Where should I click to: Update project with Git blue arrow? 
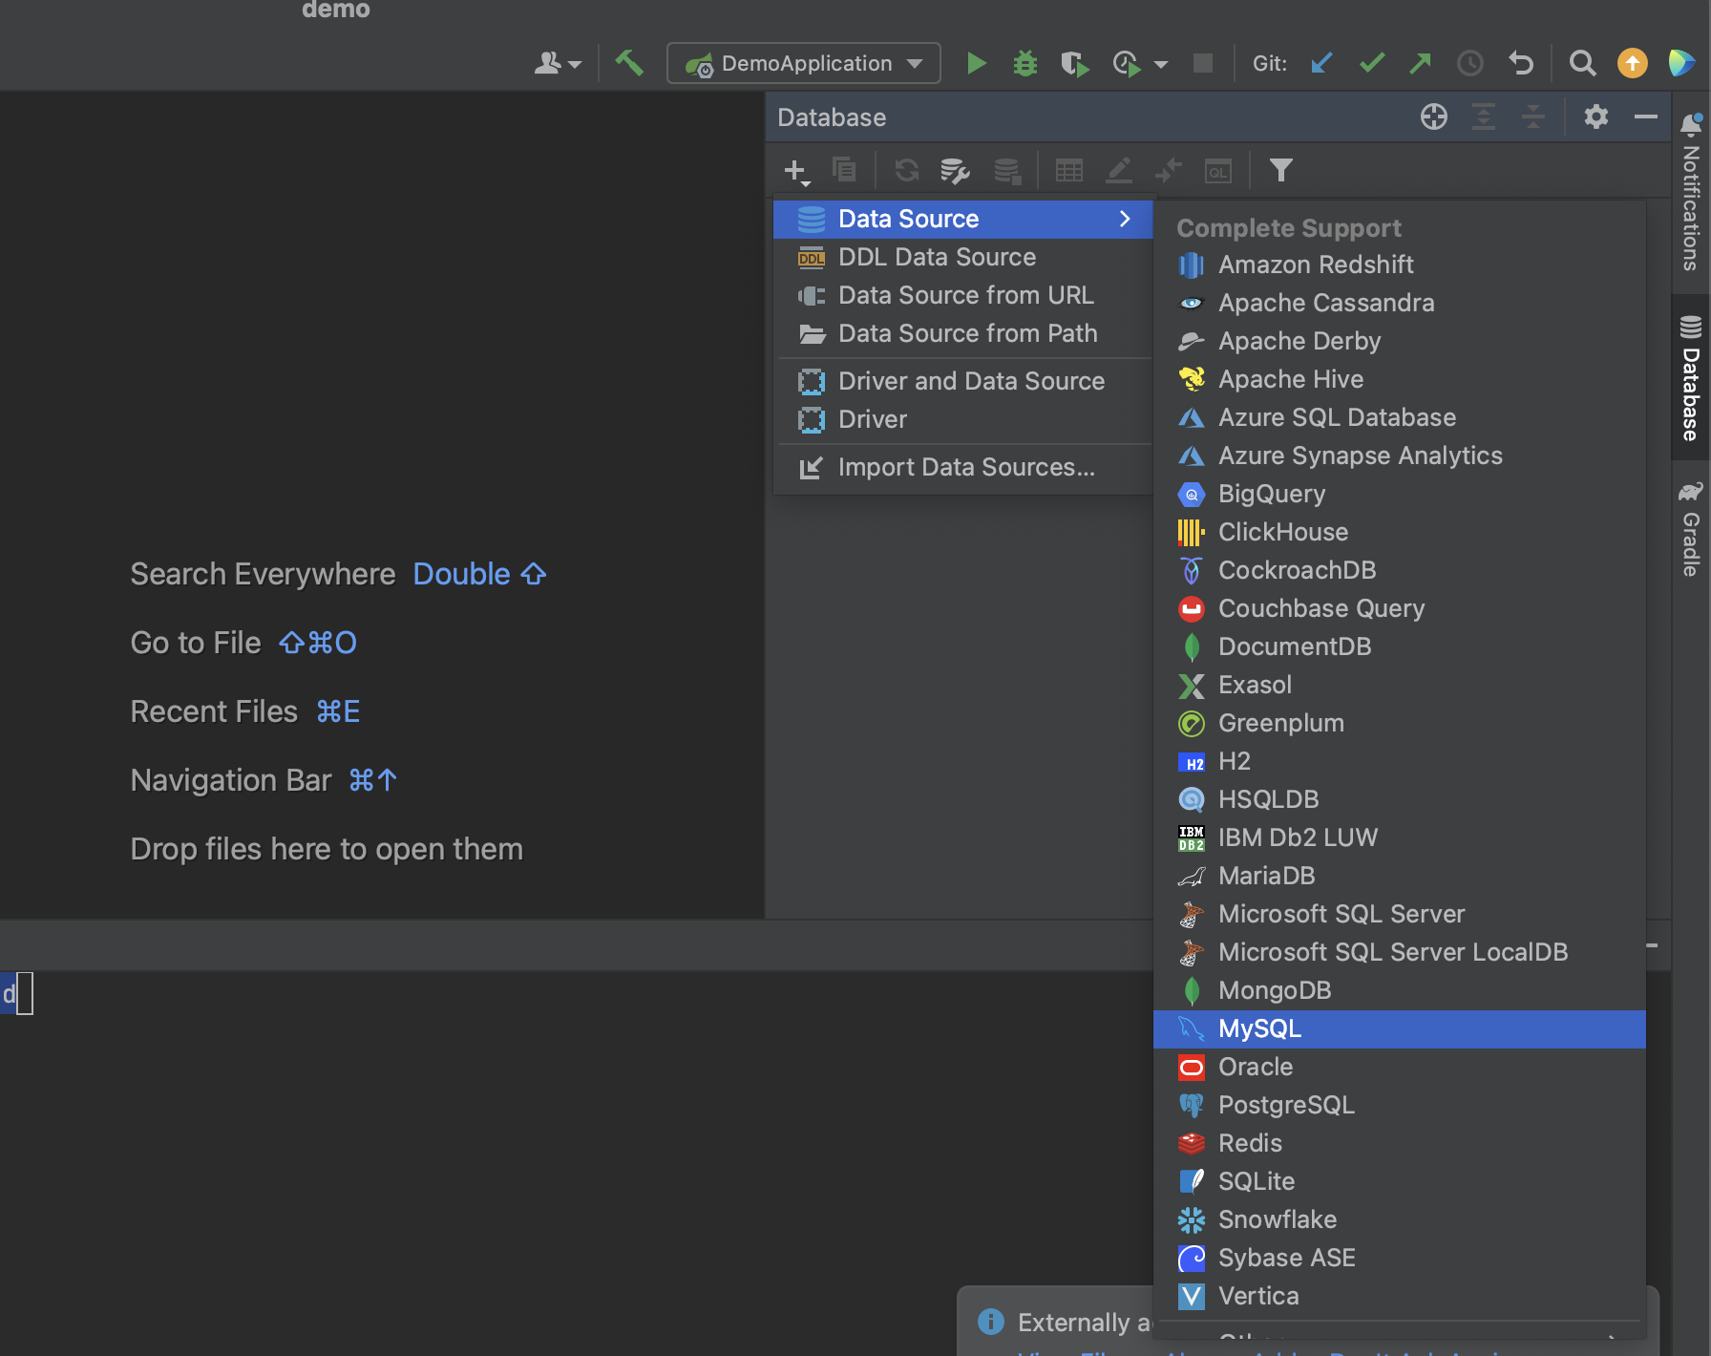point(1322,63)
